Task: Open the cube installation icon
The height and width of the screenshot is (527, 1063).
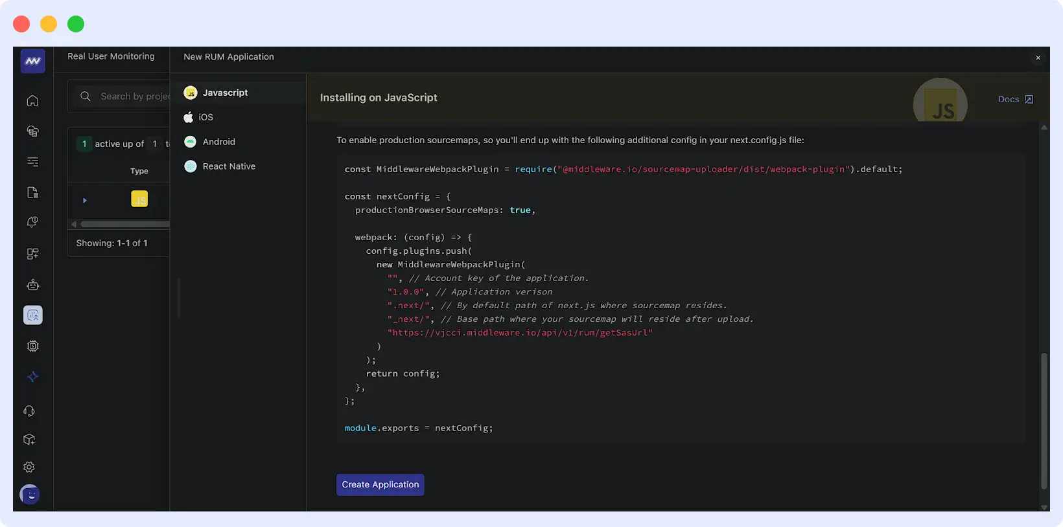Action: point(29,440)
